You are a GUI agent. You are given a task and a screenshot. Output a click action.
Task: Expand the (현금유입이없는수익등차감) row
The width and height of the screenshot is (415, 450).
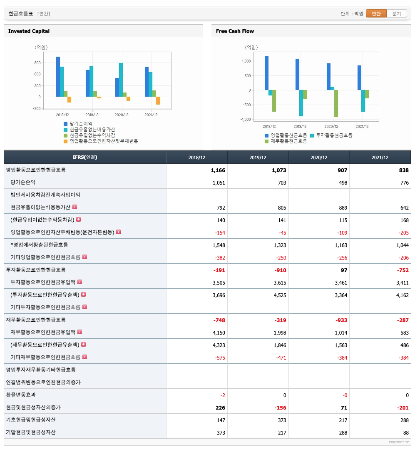(x=78, y=220)
